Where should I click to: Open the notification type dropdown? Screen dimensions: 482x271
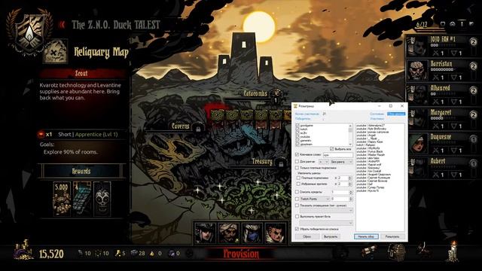tap(326, 211)
